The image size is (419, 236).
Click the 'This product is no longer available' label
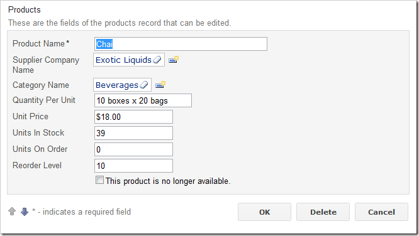tap(168, 181)
